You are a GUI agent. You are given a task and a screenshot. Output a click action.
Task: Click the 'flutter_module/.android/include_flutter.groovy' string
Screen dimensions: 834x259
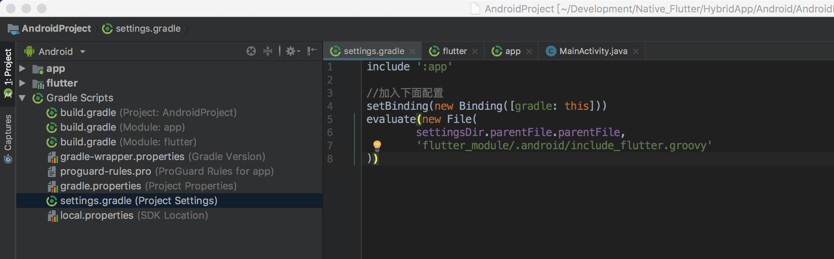(564, 146)
